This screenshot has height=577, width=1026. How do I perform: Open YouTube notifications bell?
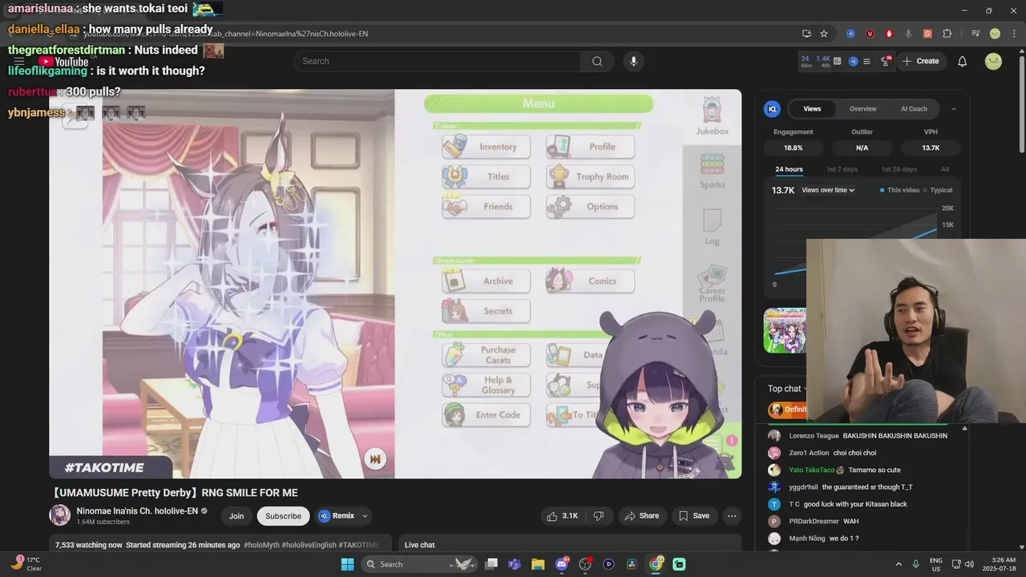click(x=963, y=61)
